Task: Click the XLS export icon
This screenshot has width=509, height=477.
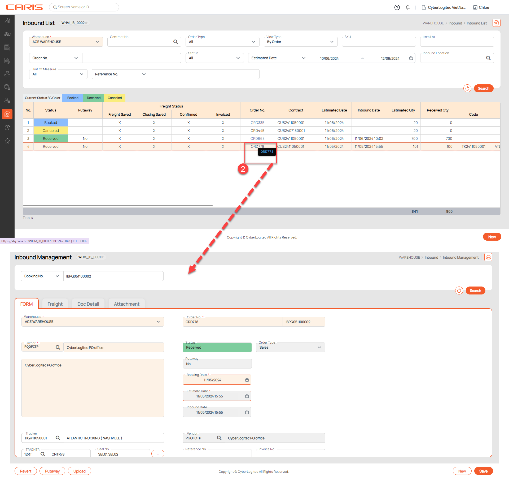Action: coord(496,23)
